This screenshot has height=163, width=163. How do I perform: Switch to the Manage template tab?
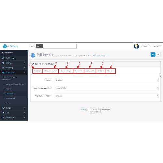51,71
